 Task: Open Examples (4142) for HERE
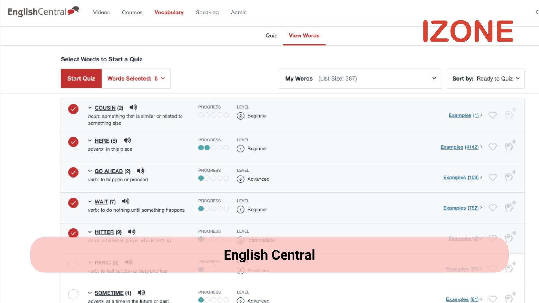point(461,147)
